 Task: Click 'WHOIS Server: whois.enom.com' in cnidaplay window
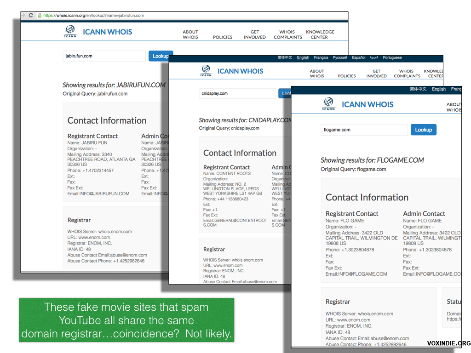coord(233,260)
